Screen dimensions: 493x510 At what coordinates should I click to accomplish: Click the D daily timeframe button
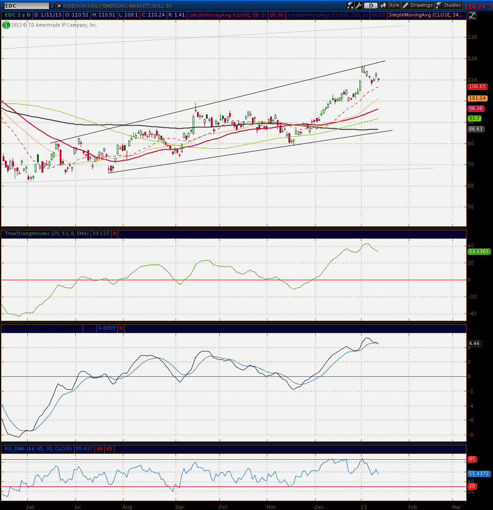coord(371,5)
